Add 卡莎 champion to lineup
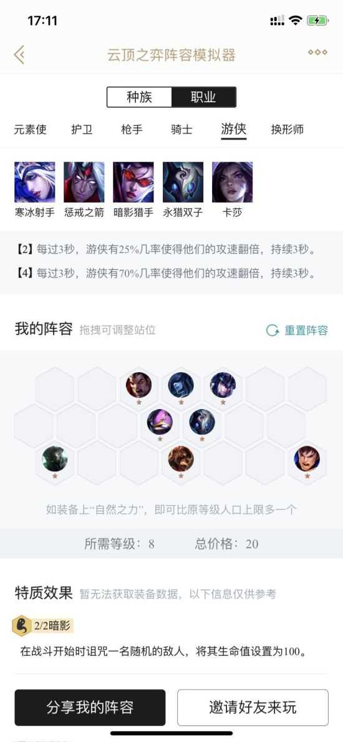This screenshot has height=742, width=343. (x=232, y=182)
